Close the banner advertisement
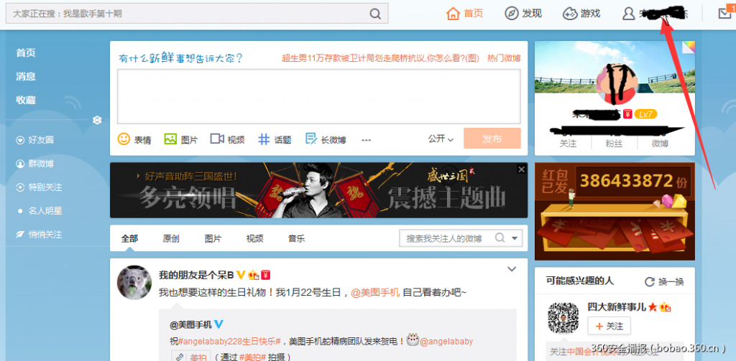The height and width of the screenshot is (361, 736). tap(521, 169)
